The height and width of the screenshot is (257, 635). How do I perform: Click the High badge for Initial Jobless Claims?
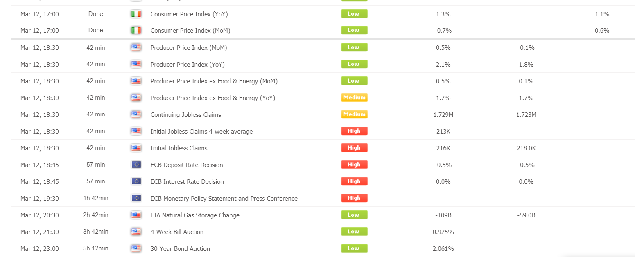(x=354, y=148)
